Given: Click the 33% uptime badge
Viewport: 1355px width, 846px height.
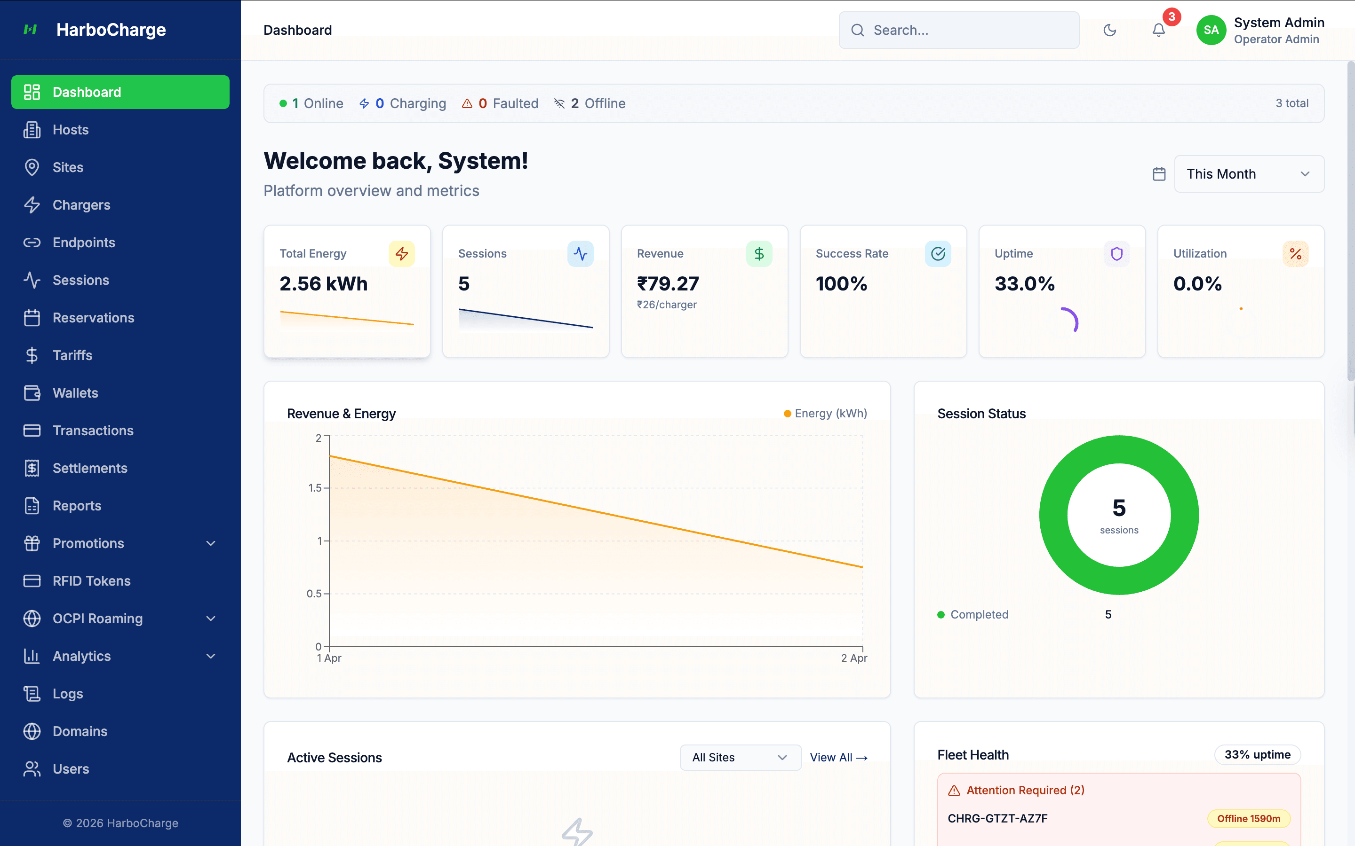Looking at the screenshot, I should pyautogui.click(x=1258, y=754).
